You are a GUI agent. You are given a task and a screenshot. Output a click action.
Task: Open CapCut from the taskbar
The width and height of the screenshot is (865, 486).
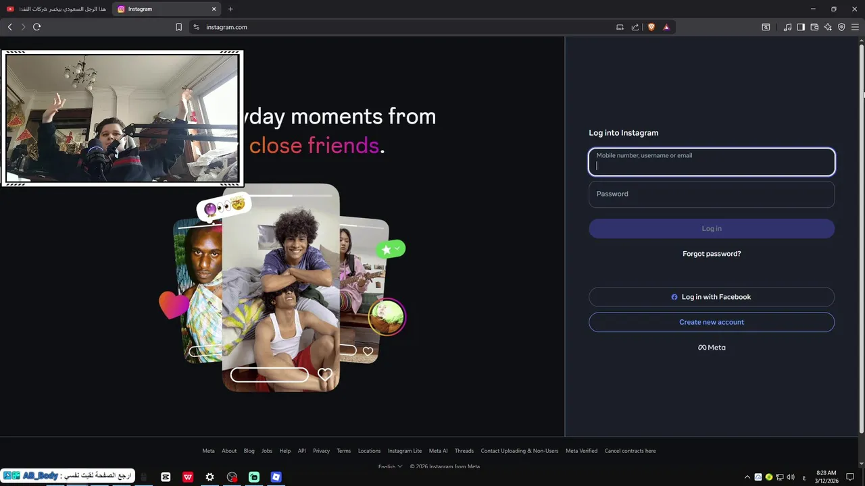coord(166,477)
